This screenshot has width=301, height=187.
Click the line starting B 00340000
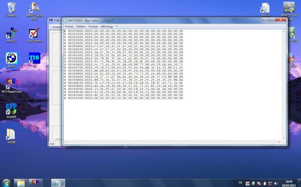(x=124, y=46)
